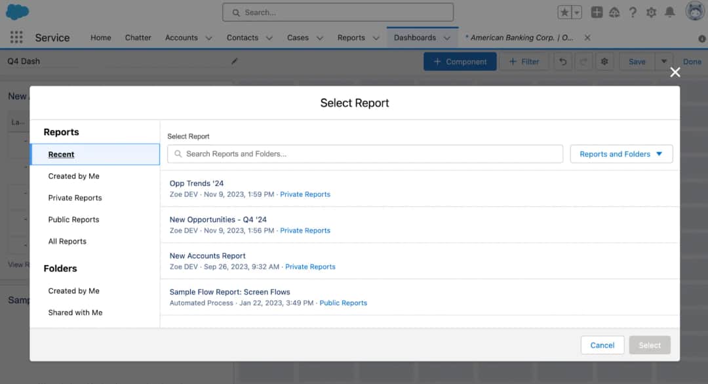708x384 pixels.
Task: Open the dropdown arrow next to Save
Action: (x=663, y=62)
